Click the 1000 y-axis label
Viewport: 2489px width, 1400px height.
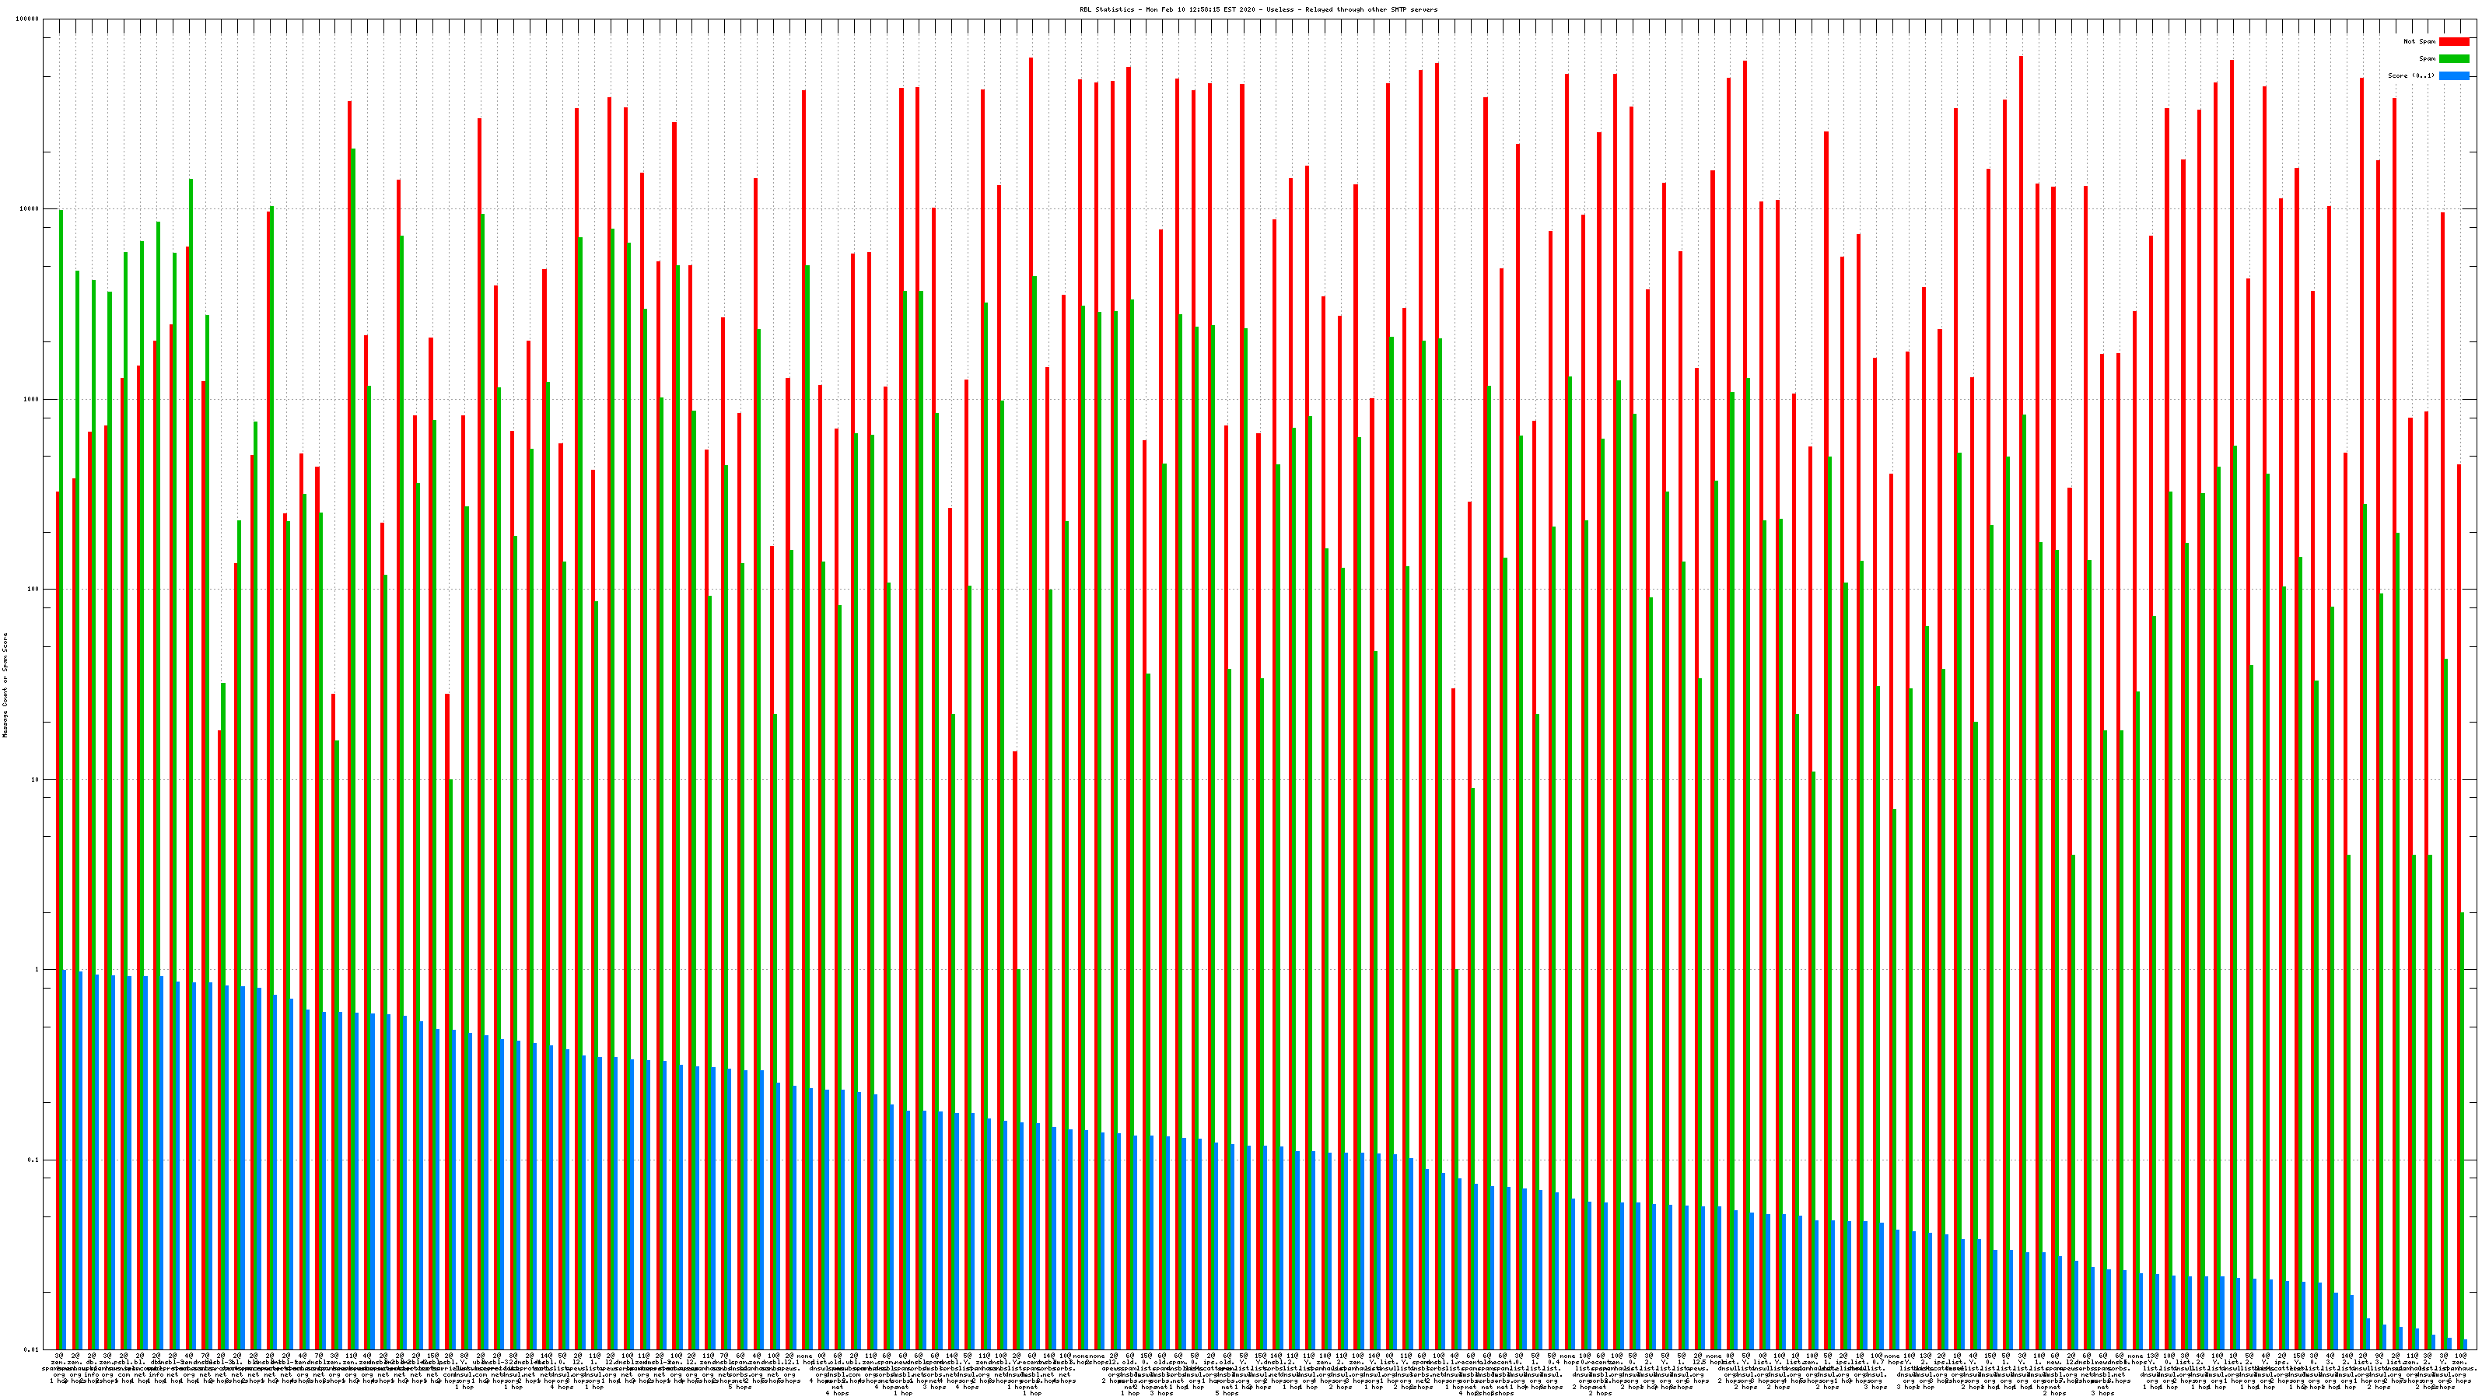(x=33, y=399)
